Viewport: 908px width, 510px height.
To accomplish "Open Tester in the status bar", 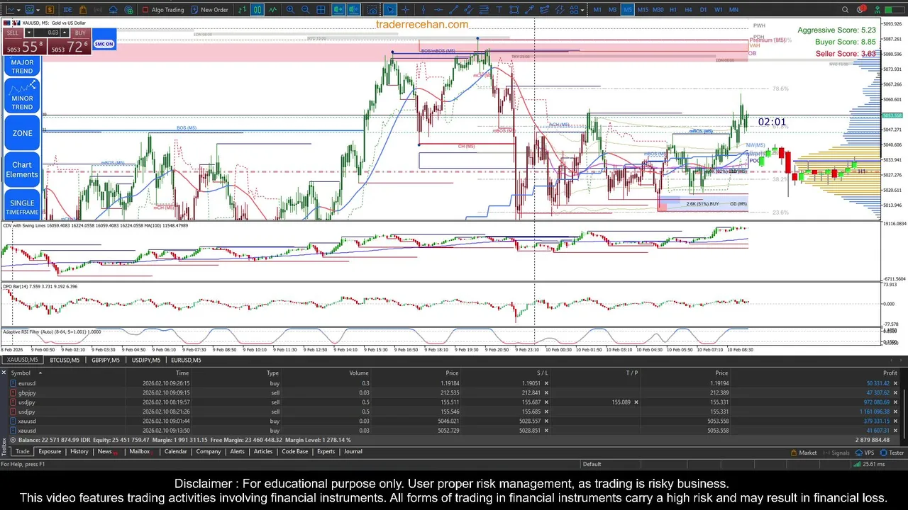I will pyautogui.click(x=892, y=453).
